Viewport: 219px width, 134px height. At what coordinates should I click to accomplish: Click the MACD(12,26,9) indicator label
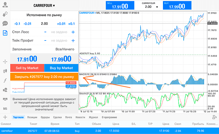tap(98, 74)
